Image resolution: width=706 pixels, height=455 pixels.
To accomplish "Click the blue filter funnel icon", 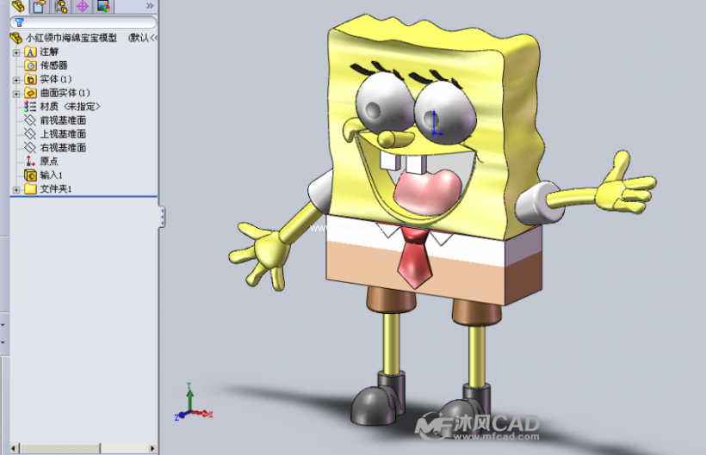I will click(x=19, y=22).
